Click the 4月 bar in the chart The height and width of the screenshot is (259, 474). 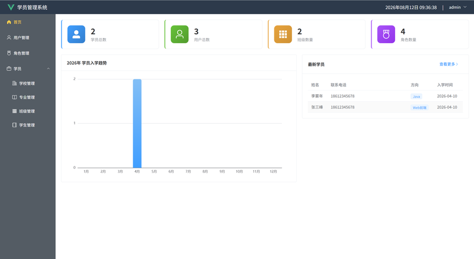[137, 123]
